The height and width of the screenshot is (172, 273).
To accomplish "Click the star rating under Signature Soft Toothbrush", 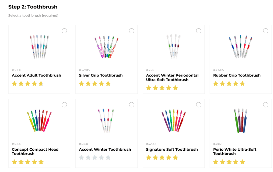I will click(x=162, y=158).
